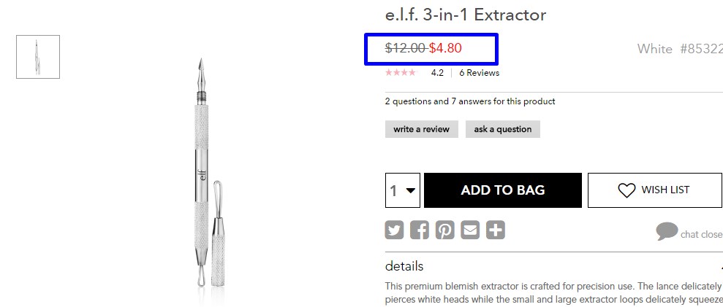This screenshot has width=723, height=307.
Task: Open the quantity dropdown
Action: (403, 190)
